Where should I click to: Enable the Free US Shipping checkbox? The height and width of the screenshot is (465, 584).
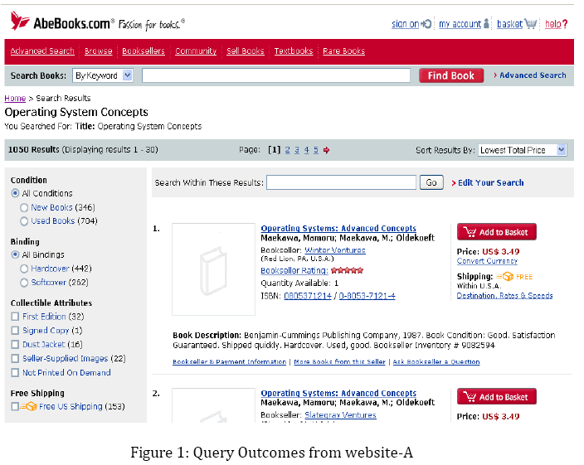pos(15,406)
